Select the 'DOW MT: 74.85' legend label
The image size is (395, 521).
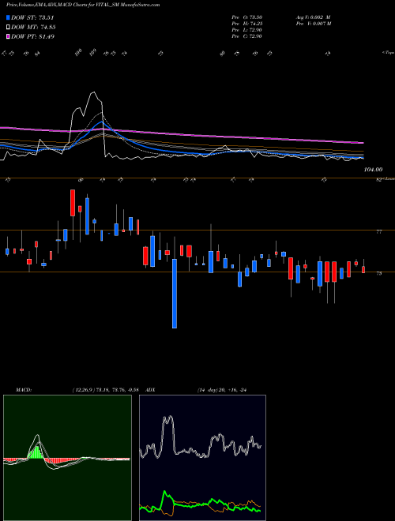click(x=33, y=28)
